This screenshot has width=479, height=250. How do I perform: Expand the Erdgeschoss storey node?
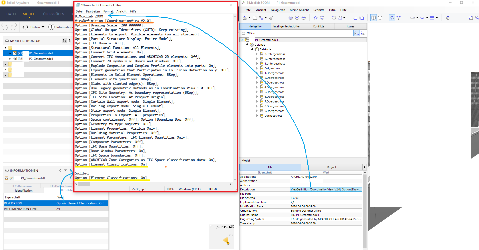pyautogui.click(x=257, y=68)
